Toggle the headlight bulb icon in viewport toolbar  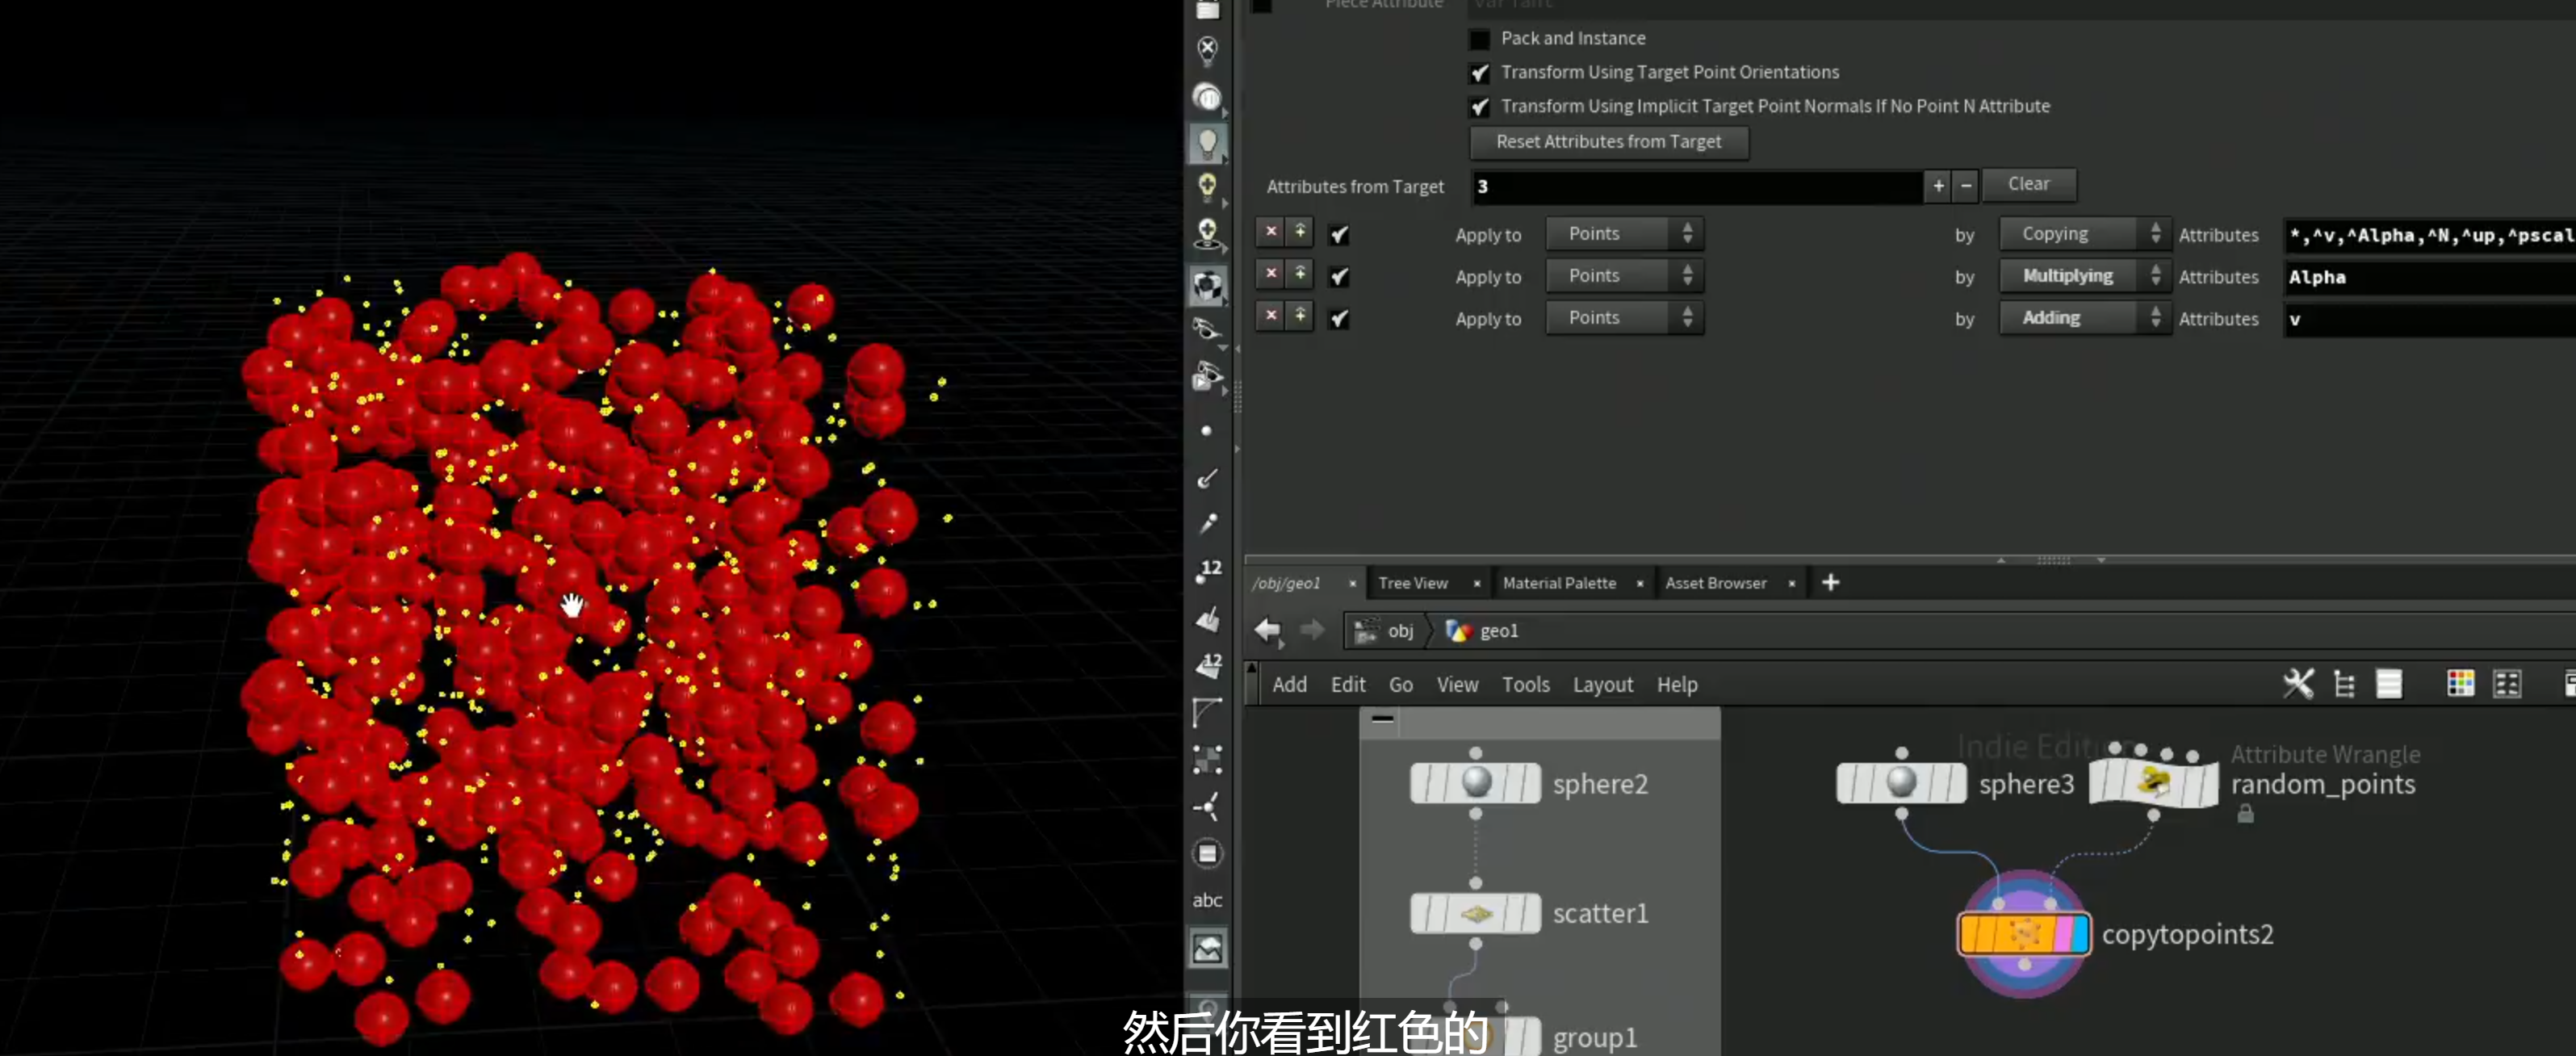pos(1207,143)
